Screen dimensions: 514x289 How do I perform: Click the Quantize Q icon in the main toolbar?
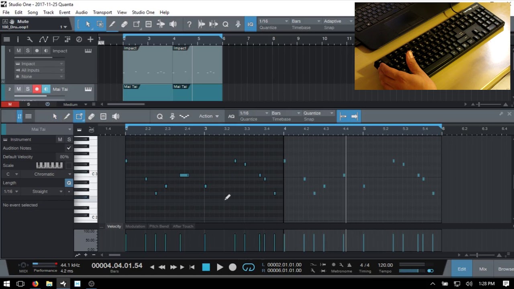click(x=226, y=24)
